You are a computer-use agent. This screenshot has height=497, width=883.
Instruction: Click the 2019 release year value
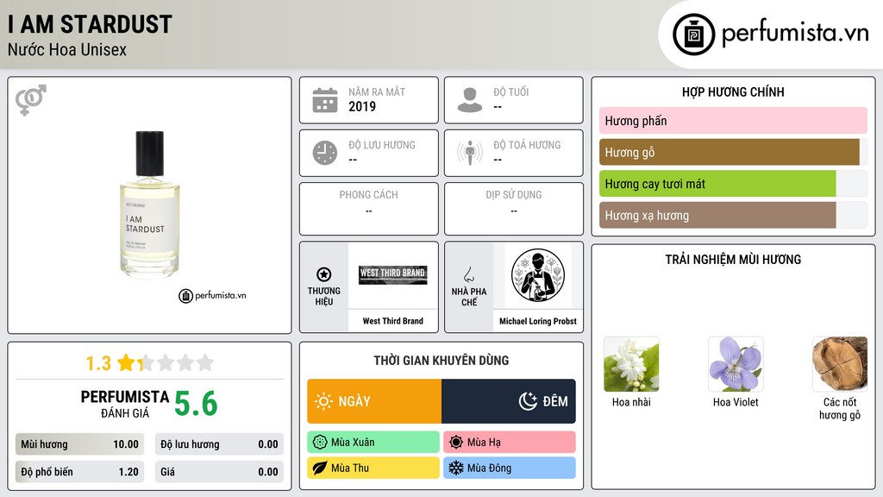point(362,106)
